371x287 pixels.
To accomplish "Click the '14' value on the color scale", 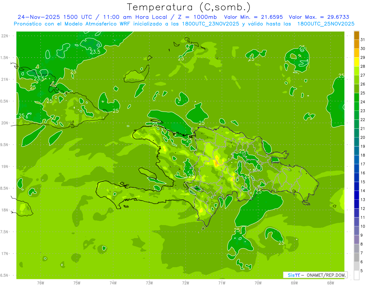I will pyautogui.click(x=363, y=191).
